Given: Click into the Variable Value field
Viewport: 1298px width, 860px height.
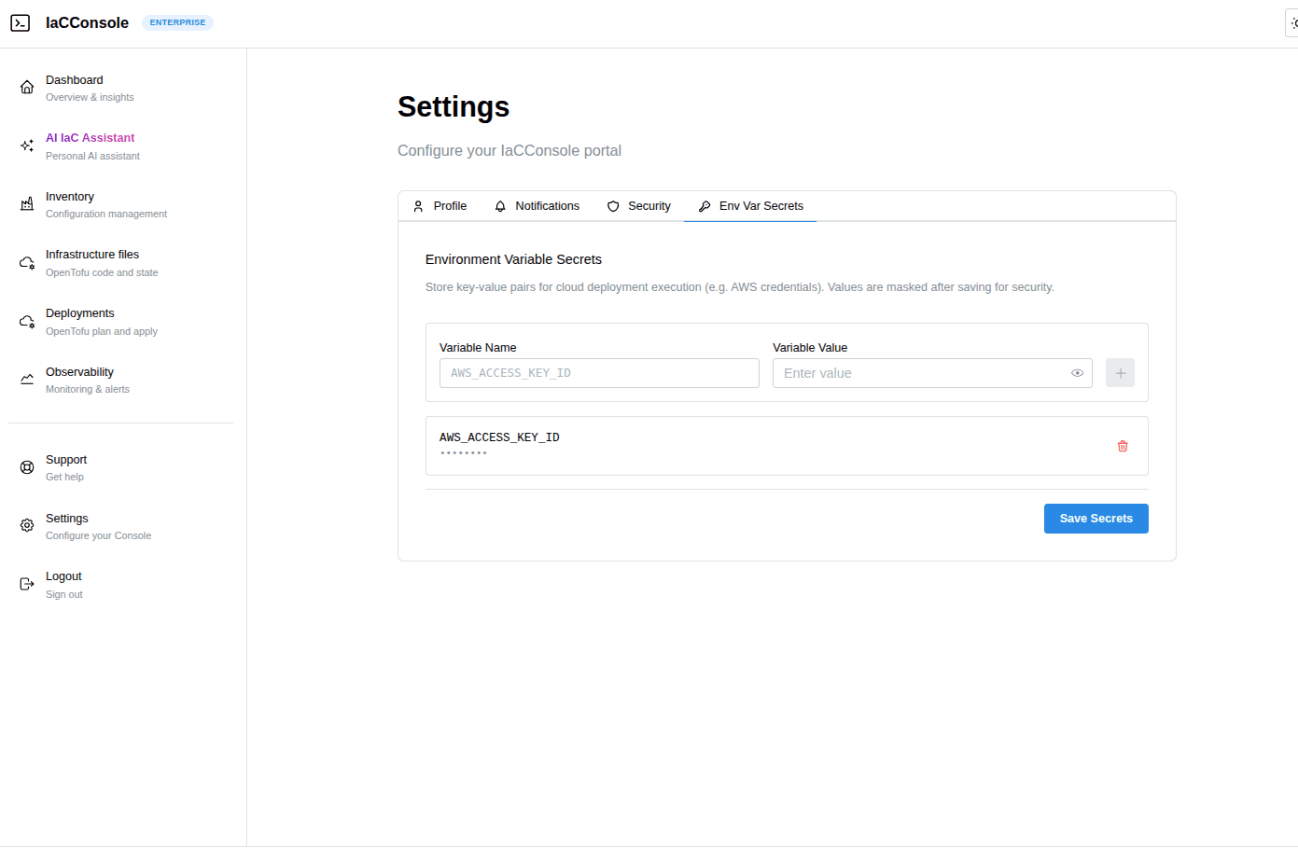Looking at the screenshot, I should (x=919, y=373).
